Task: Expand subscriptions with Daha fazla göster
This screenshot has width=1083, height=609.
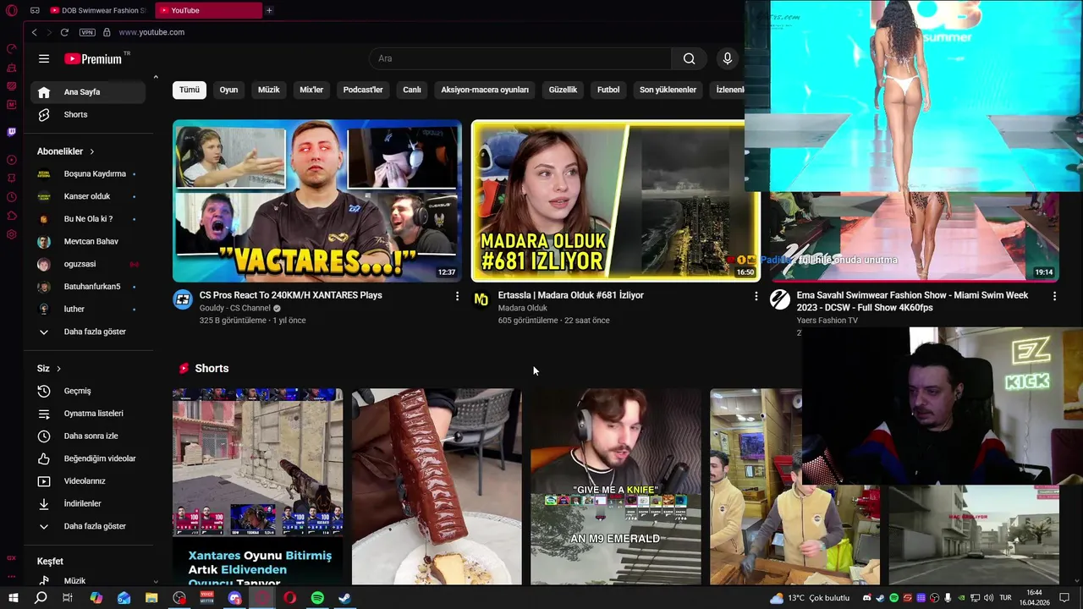Action: 88,332
